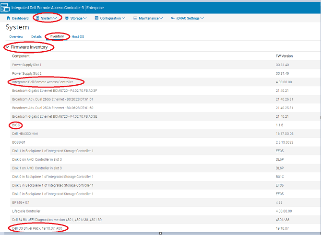
Task: Select the BIOS component row
Action: point(166,125)
